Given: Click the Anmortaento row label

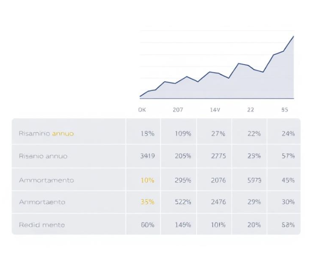Looking at the screenshot, I should [x=42, y=202].
